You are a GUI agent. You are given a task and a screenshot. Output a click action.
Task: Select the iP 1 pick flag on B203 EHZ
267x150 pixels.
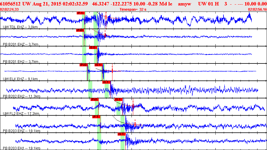click(x=96, y=117)
